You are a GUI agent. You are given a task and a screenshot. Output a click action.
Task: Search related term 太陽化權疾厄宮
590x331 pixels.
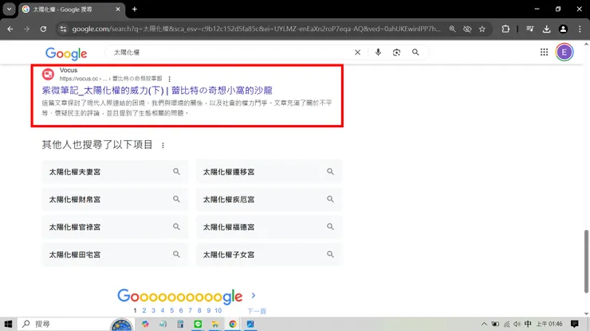click(269, 200)
